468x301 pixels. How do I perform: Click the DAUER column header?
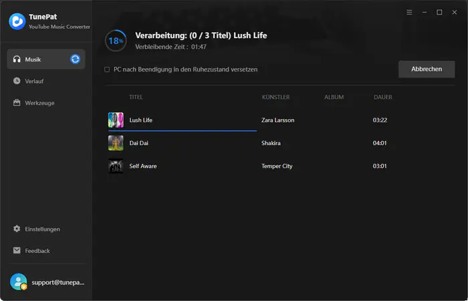coord(383,97)
